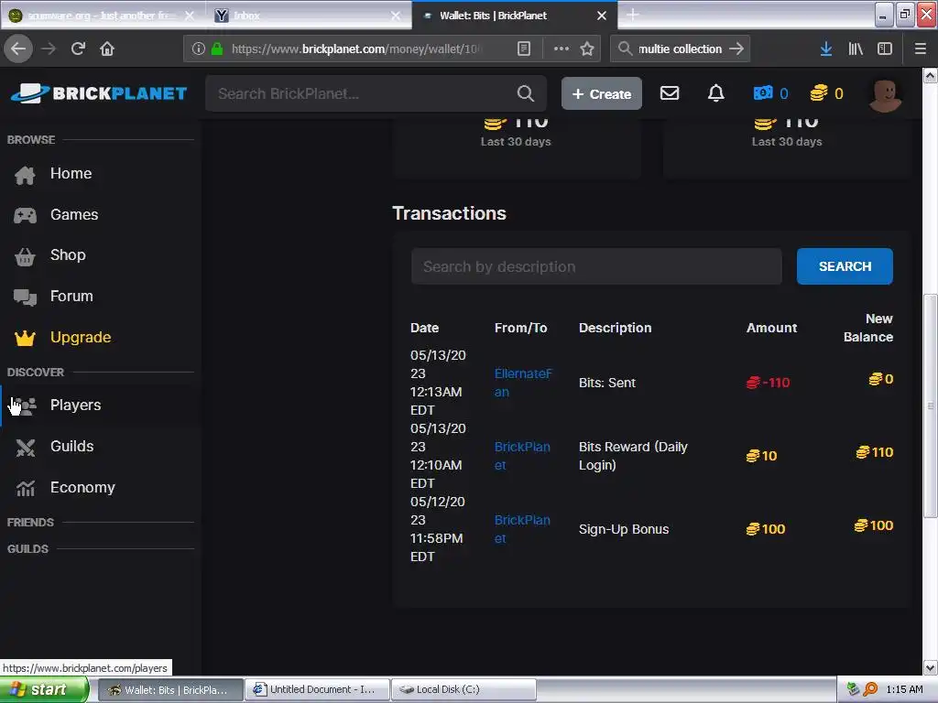Go to Home in the sidebar
The height and width of the screenshot is (703, 938).
71,173
